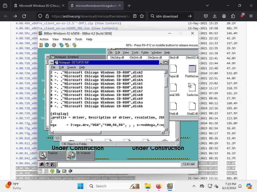
Task: Open new Firefox tab plus button
Action: click(x=129, y=5)
